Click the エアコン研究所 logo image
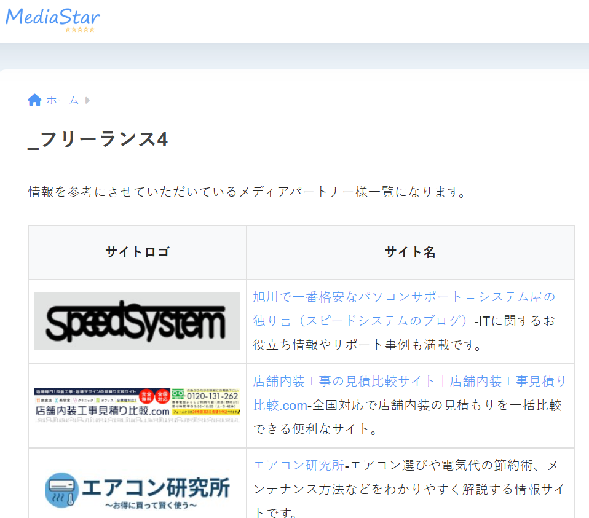This screenshot has width=589, height=518. 137,490
